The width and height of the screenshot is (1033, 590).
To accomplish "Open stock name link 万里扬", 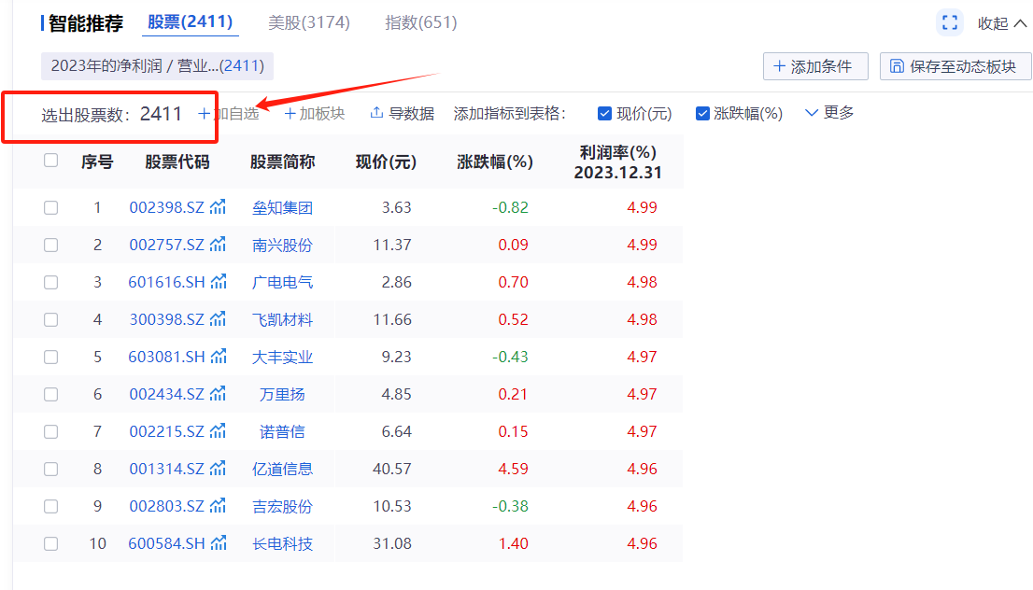I will (x=283, y=395).
